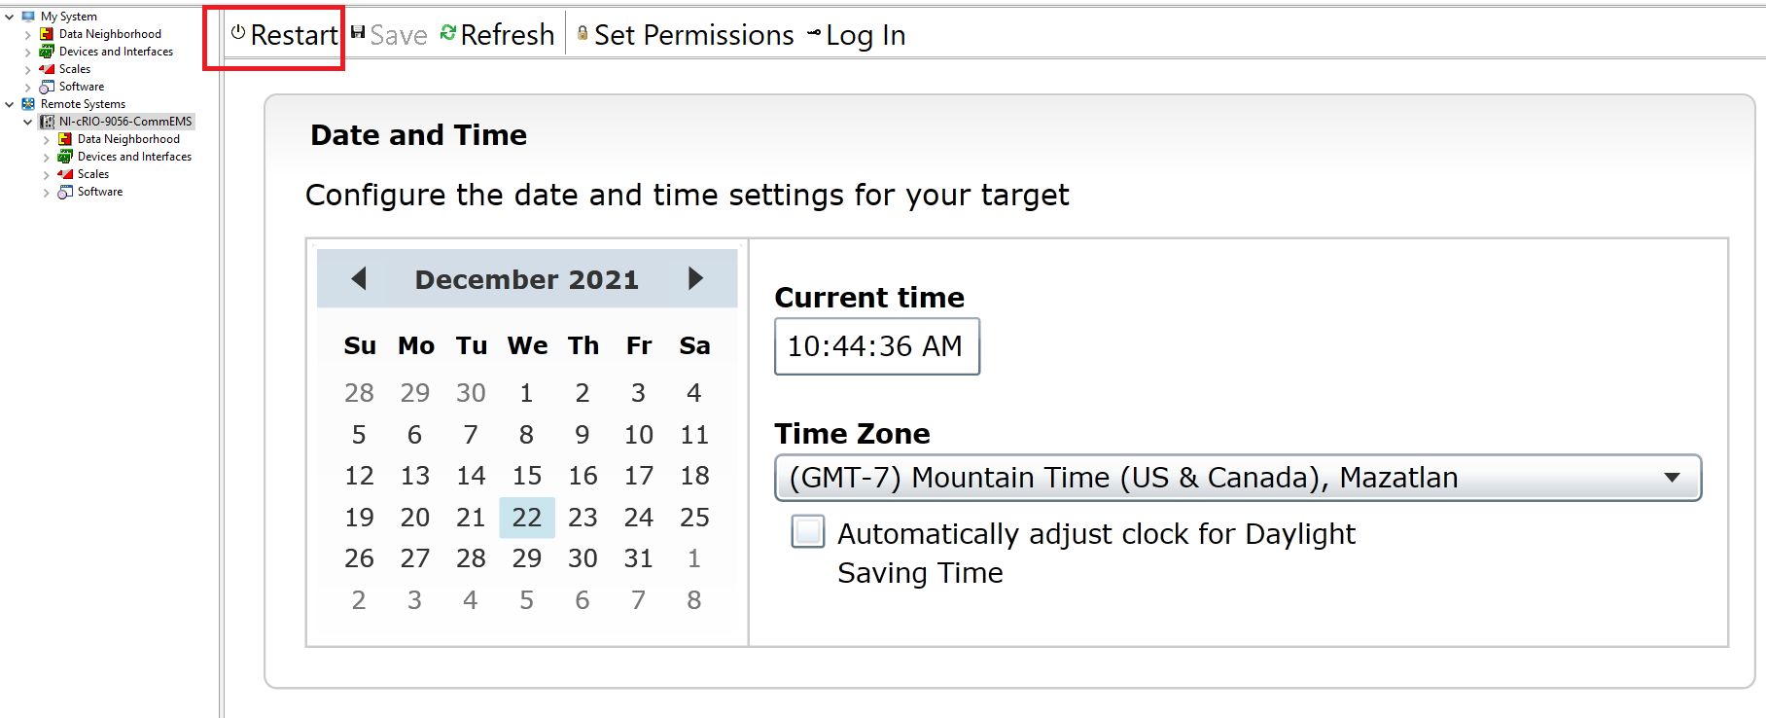Viewport: 1766px width, 718px height.
Task: Collapse the My System tree node
Action: [9, 16]
